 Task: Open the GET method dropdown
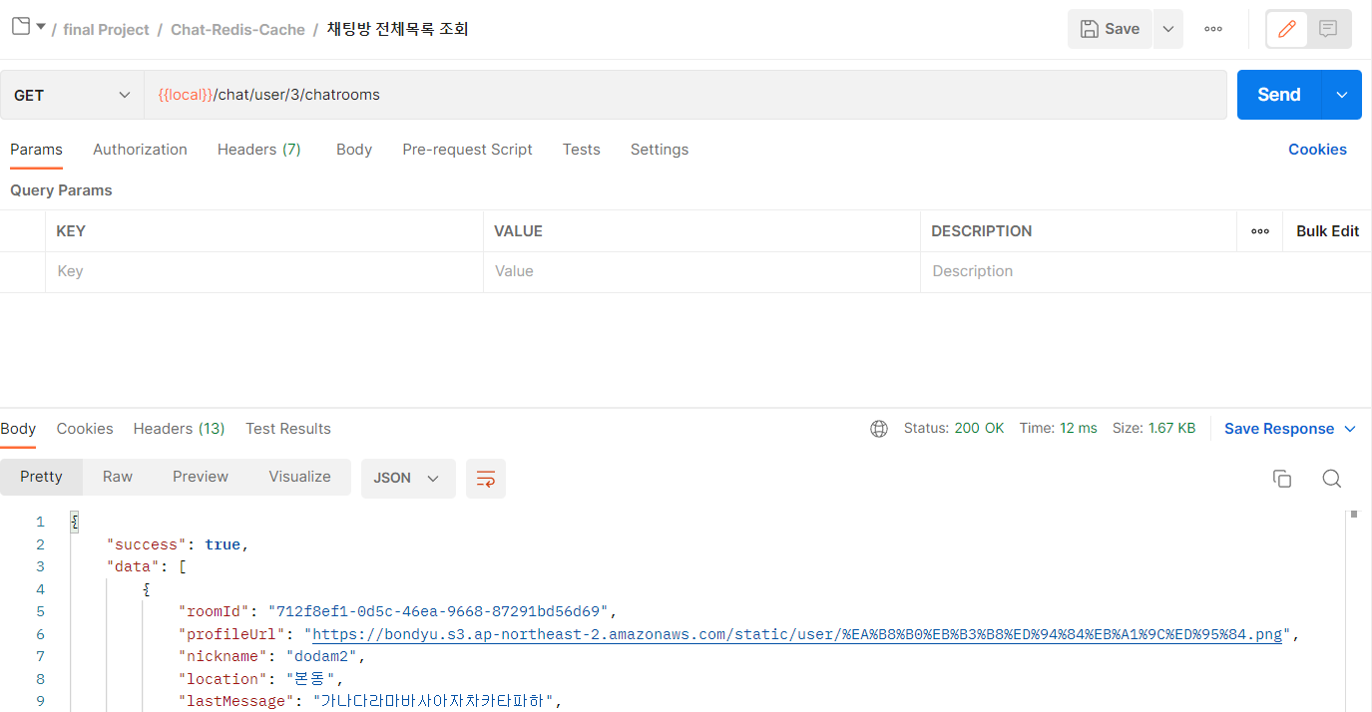(x=72, y=95)
